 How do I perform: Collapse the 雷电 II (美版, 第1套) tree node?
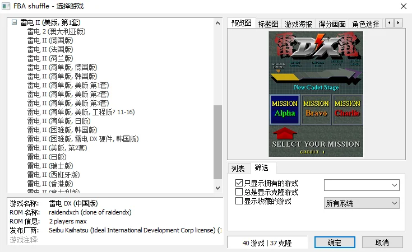[x=15, y=22]
